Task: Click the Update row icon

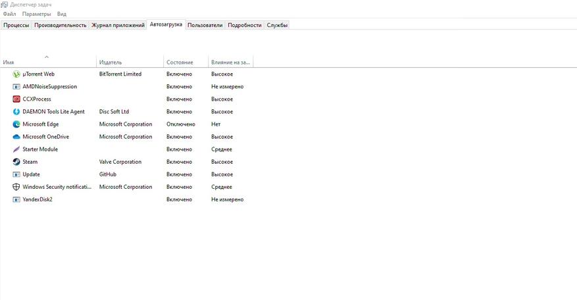Action: (x=16, y=174)
